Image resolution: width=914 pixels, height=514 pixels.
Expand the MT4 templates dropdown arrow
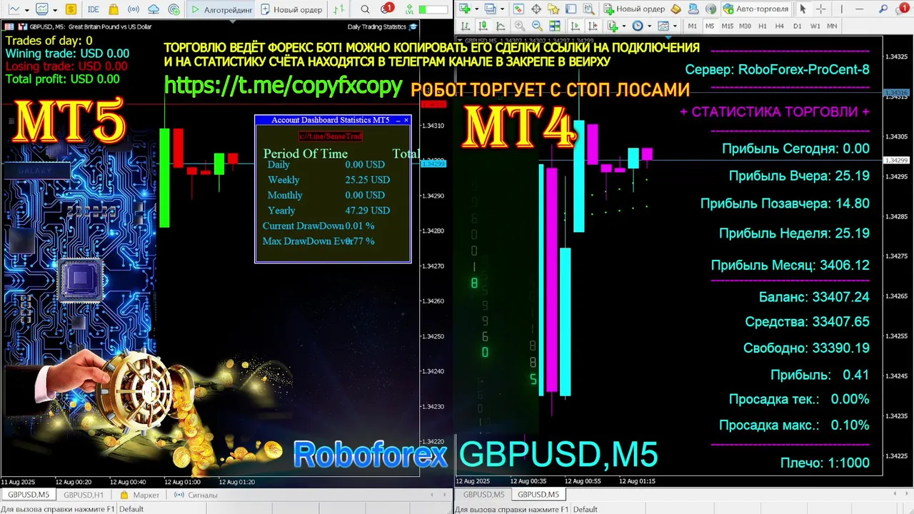pos(675,26)
